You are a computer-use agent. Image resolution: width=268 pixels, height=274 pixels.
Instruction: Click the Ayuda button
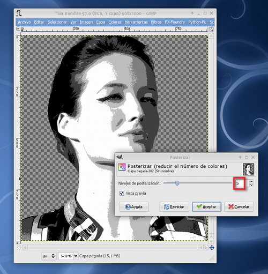134,207
